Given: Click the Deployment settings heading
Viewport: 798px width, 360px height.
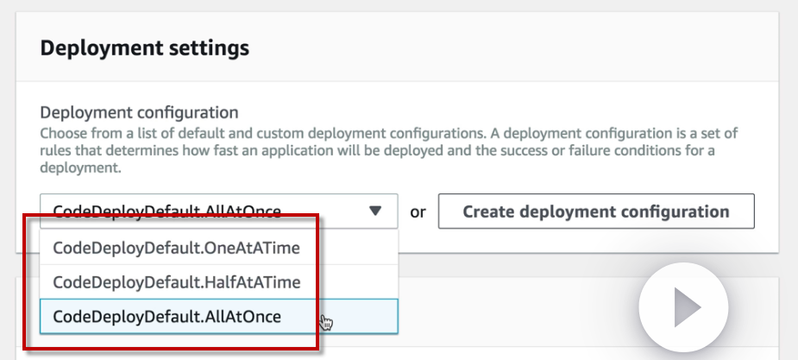Looking at the screenshot, I should 144,48.
